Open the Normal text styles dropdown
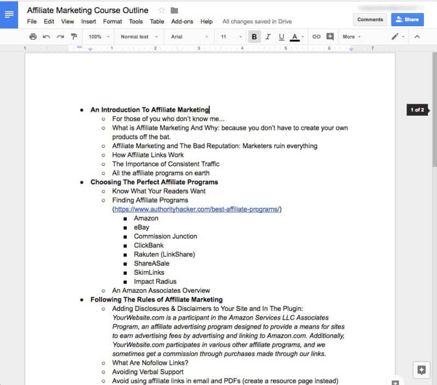The width and height of the screenshot is (437, 385). point(139,37)
